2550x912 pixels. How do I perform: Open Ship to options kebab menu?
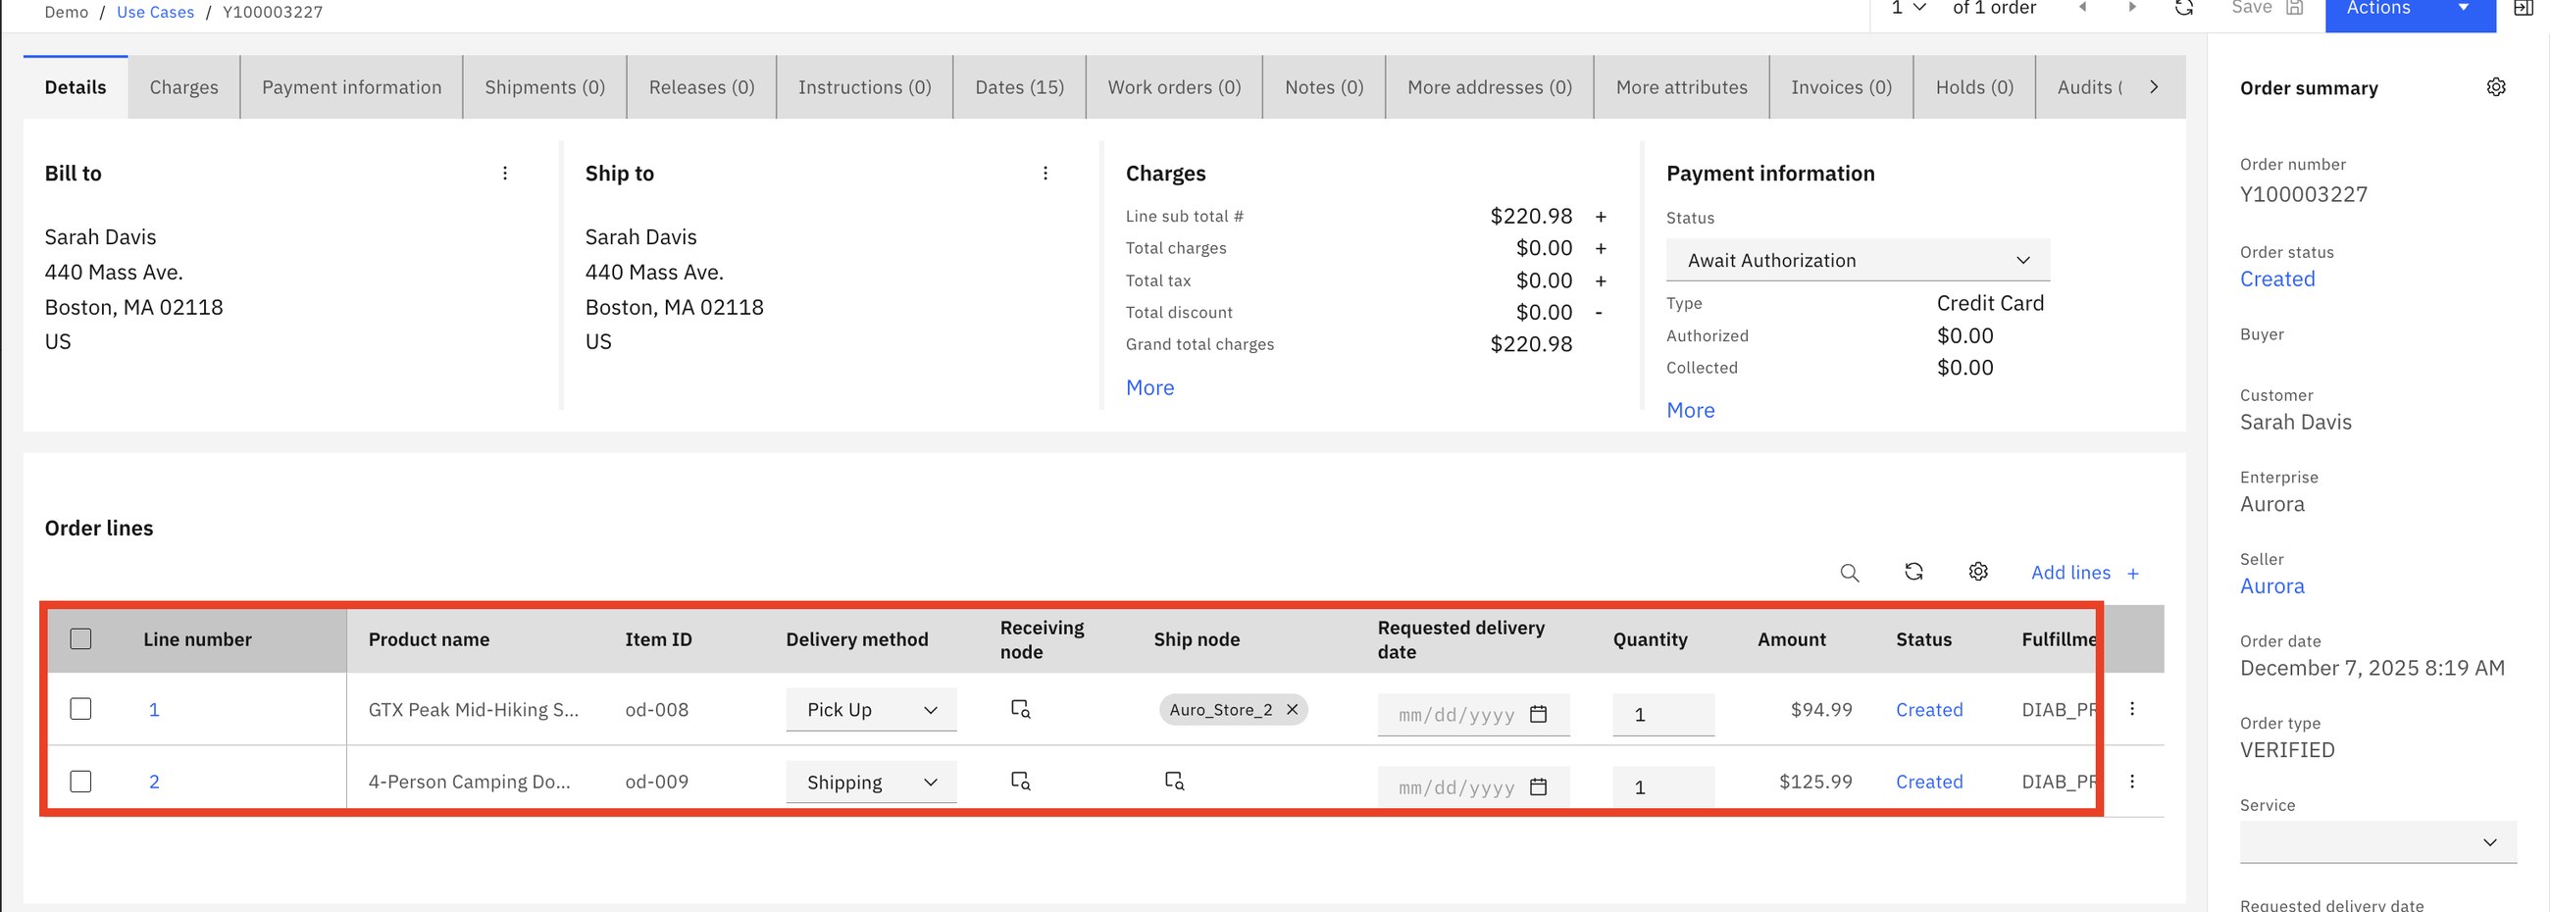coord(1045,174)
